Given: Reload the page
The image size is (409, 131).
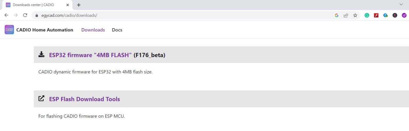Looking at the screenshot, I should tap(25, 15).
